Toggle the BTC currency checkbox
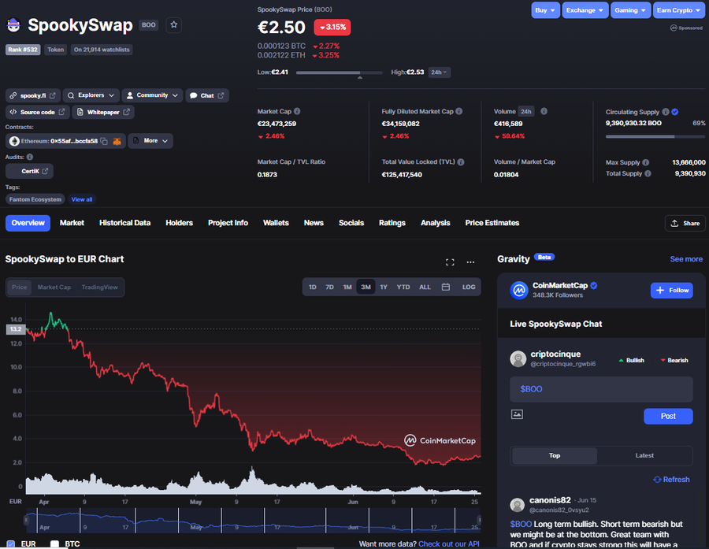The image size is (709, 549). pos(54,543)
